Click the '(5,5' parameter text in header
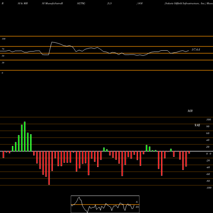This screenshot has height=213, width=213. (x=109, y=3)
